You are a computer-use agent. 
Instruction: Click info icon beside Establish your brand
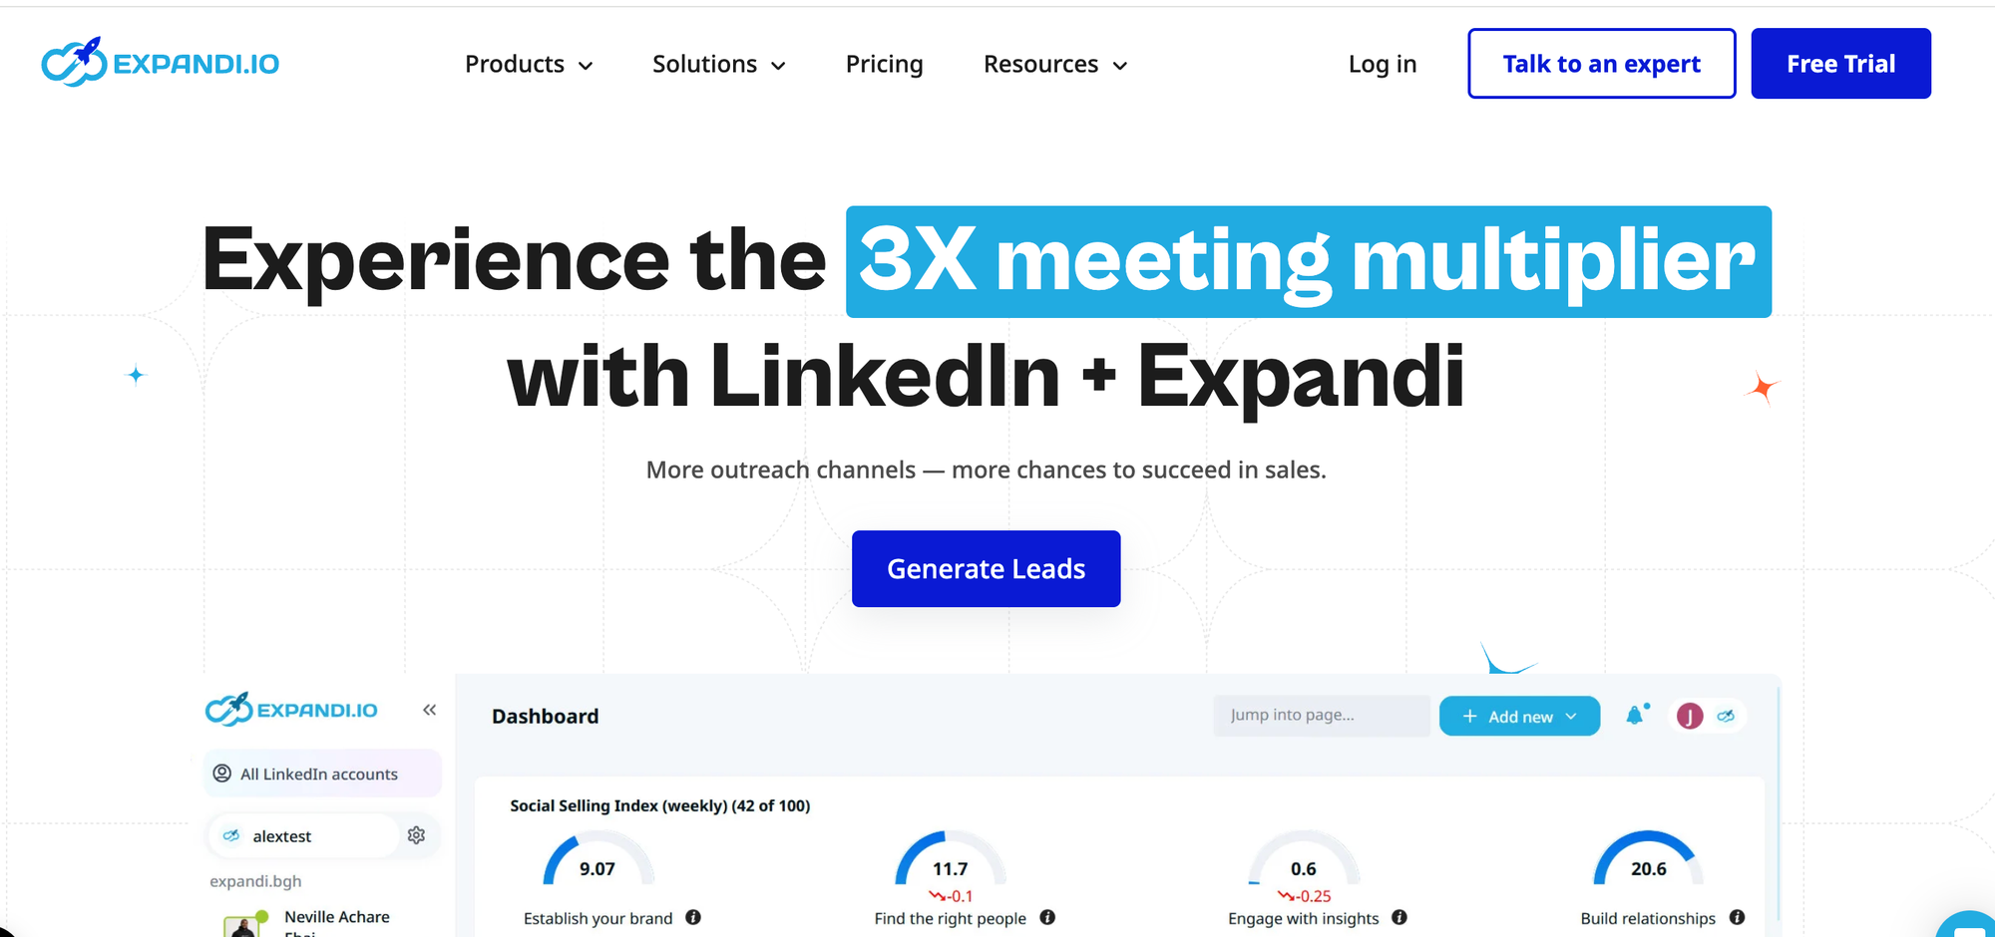pyautogui.click(x=693, y=917)
